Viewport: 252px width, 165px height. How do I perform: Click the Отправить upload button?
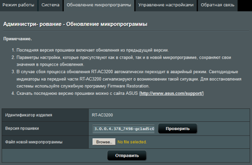[127, 155]
